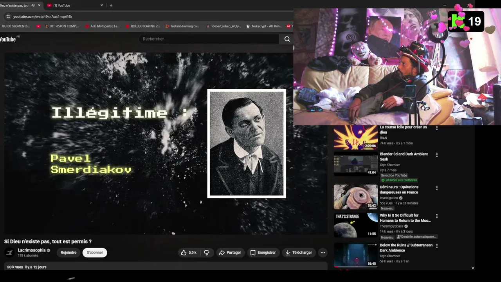Like the video with thumbs-up 5,5 k
This screenshot has width=501, height=282.
(x=189, y=253)
